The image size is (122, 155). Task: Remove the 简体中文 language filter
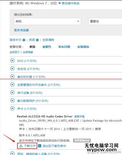(24, 40)
